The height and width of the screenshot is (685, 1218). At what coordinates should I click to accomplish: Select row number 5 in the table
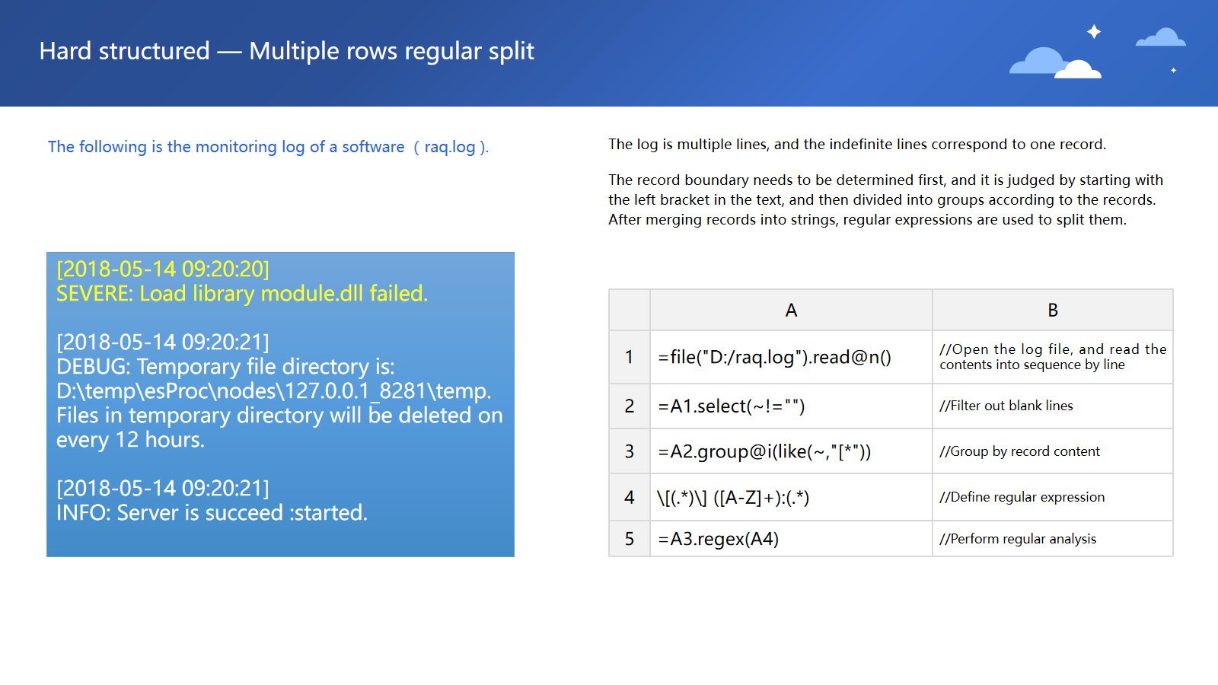tap(629, 539)
